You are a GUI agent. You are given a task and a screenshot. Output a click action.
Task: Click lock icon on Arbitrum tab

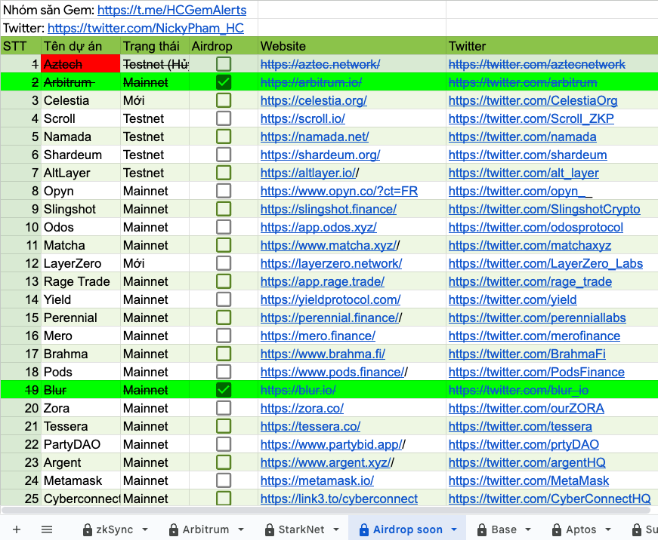click(x=174, y=530)
